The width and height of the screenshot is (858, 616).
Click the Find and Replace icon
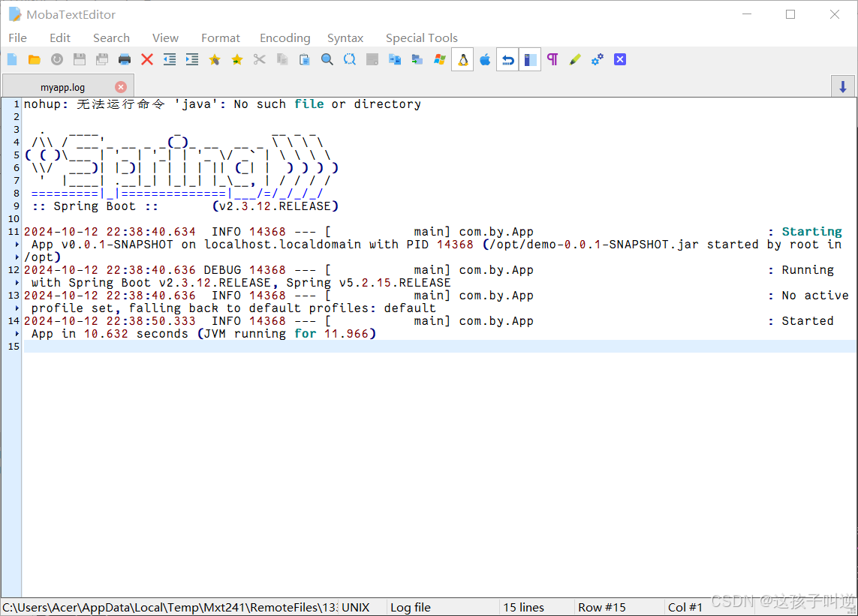tap(350, 59)
